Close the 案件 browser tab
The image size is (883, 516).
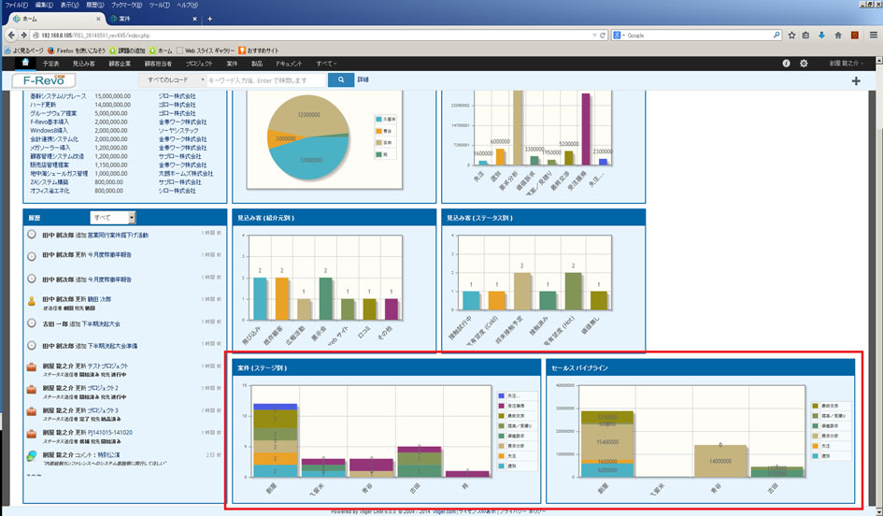point(195,19)
